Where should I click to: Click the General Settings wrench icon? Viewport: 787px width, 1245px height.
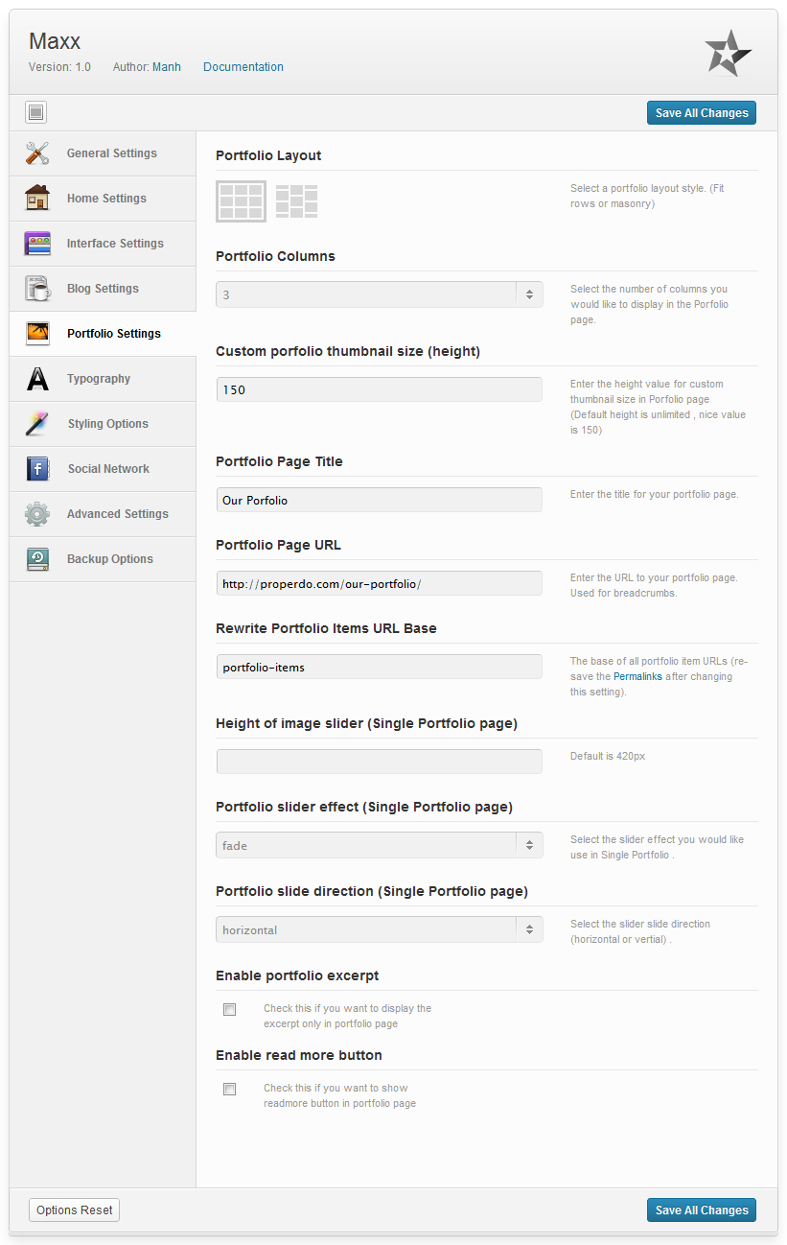tap(37, 153)
